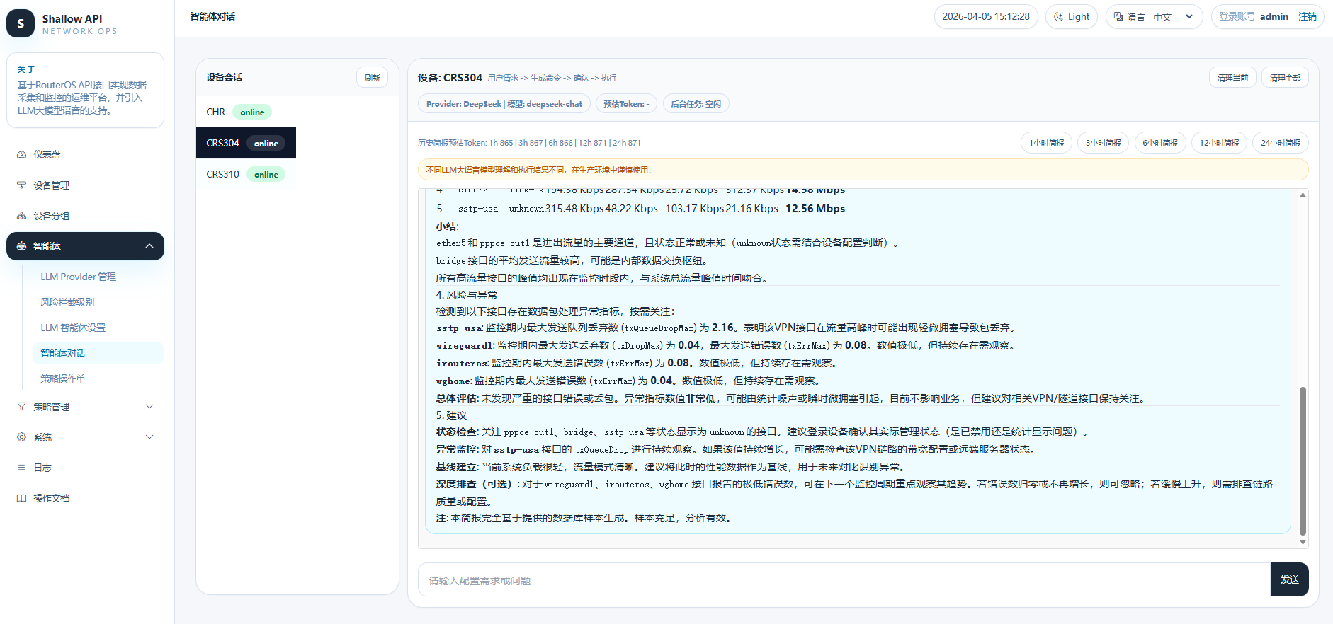
Task: Go to 风险拦截级别 menu item
Action: point(67,302)
